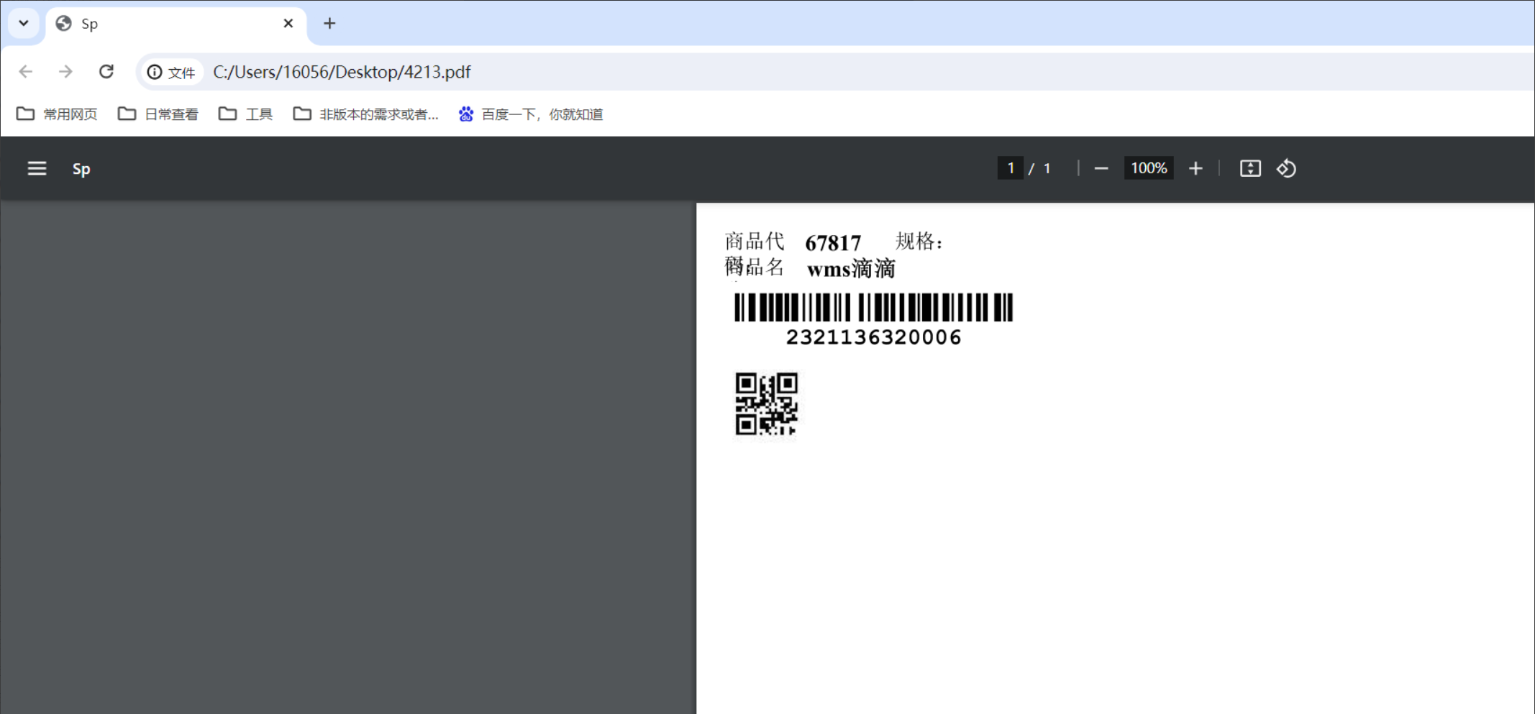The width and height of the screenshot is (1535, 714).
Task: Click the 商品代 label text
Action: tap(755, 241)
